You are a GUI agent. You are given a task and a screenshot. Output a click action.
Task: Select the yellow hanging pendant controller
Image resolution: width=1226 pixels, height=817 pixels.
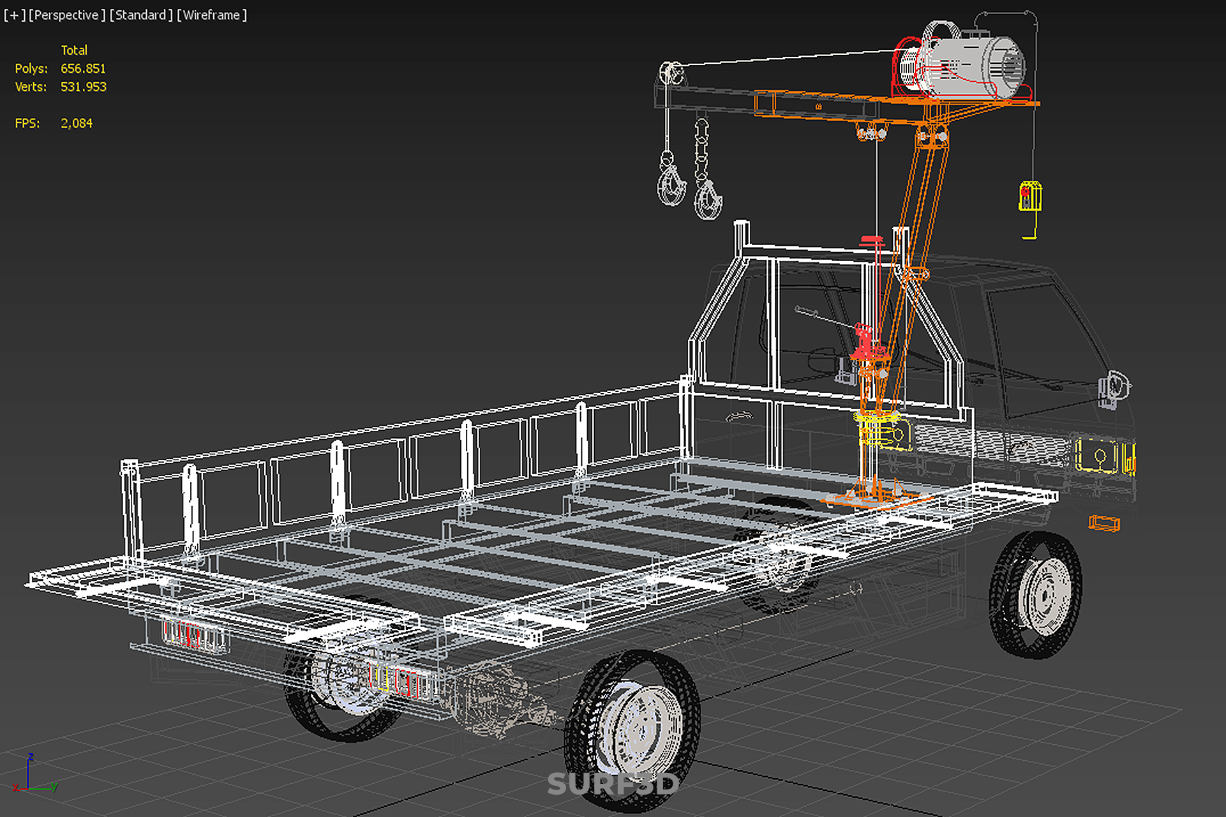click(x=1029, y=197)
